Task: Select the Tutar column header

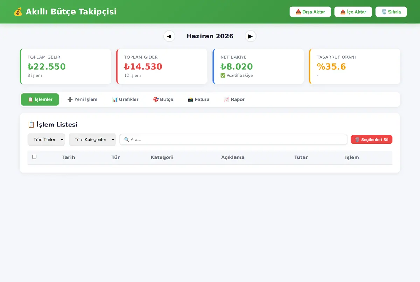Action: (301, 157)
